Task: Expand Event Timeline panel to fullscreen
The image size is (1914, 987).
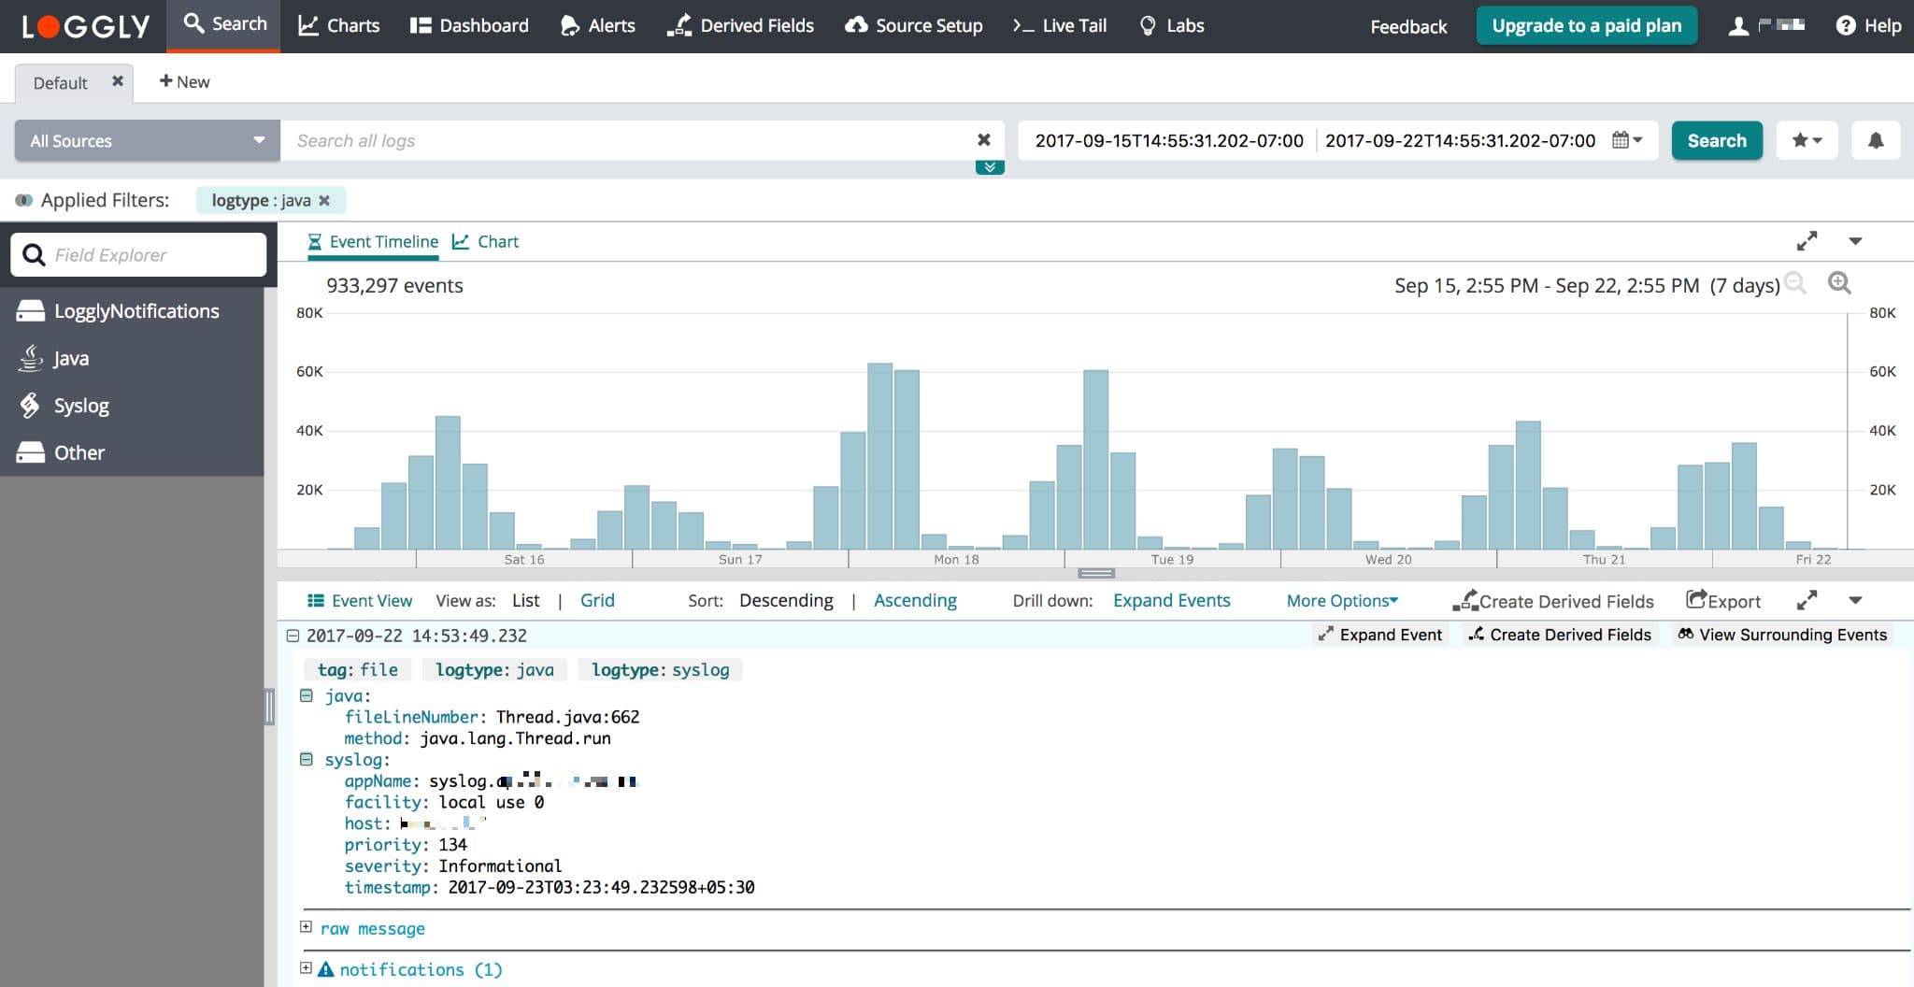Action: pyautogui.click(x=1807, y=241)
